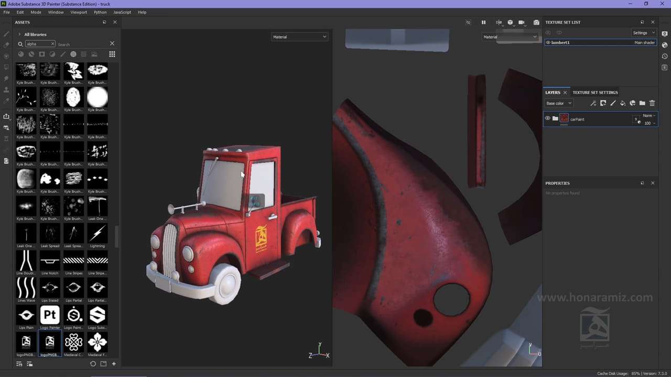Open the symmetry options dropdown

499,23
